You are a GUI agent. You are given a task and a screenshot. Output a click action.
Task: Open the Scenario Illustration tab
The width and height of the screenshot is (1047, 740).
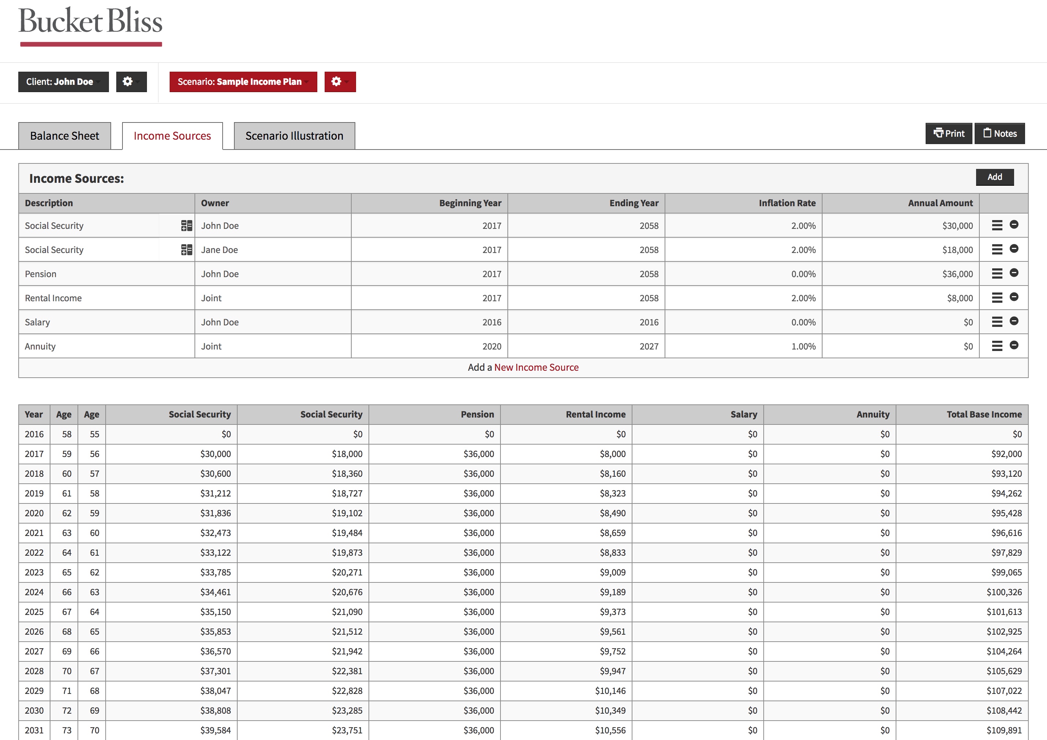(x=294, y=135)
